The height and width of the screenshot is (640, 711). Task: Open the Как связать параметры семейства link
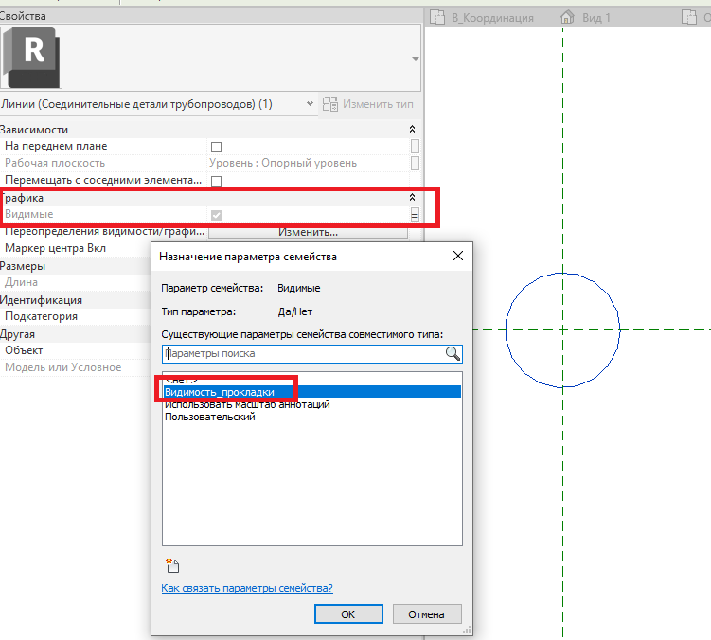pos(247,588)
